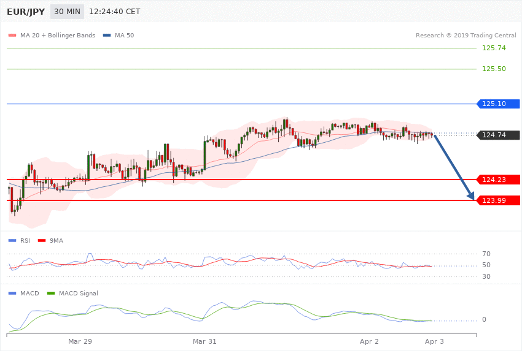Click the Mar 29 date axis label
Viewport: 522px width, 353px height.
[x=80, y=341]
